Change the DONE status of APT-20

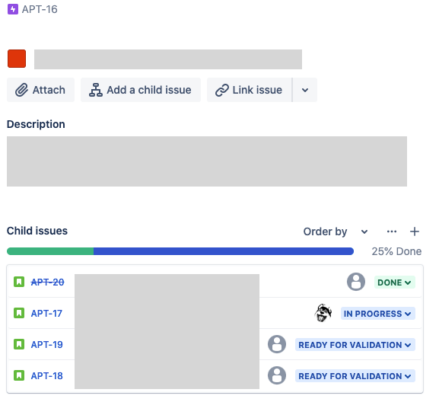pos(394,282)
